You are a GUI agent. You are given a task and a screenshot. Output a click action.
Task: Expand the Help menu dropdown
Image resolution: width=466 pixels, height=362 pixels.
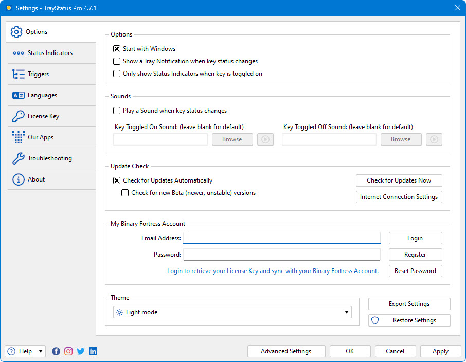(x=41, y=351)
